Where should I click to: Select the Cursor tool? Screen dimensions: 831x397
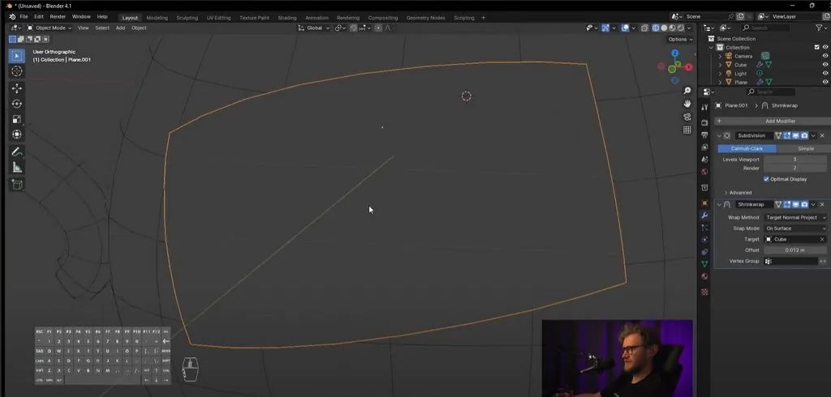pyautogui.click(x=17, y=71)
